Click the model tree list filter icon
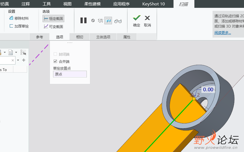 point(11,52)
